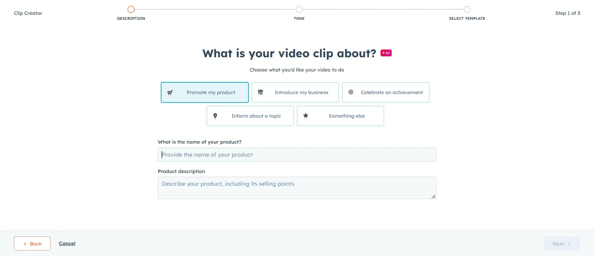Click into the Product description text area
This screenshot has width=594, height=256.
[x=297, y=188]
